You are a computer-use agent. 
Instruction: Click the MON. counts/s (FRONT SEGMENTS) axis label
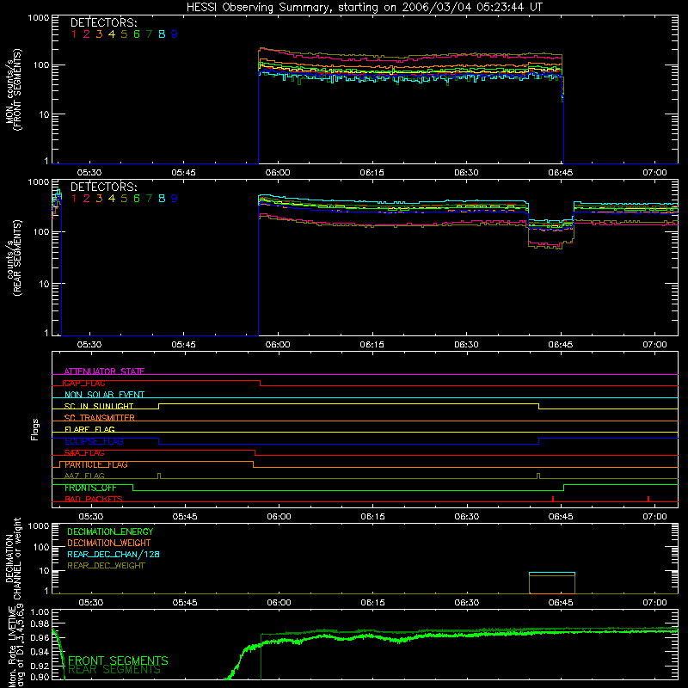[13, 90]
